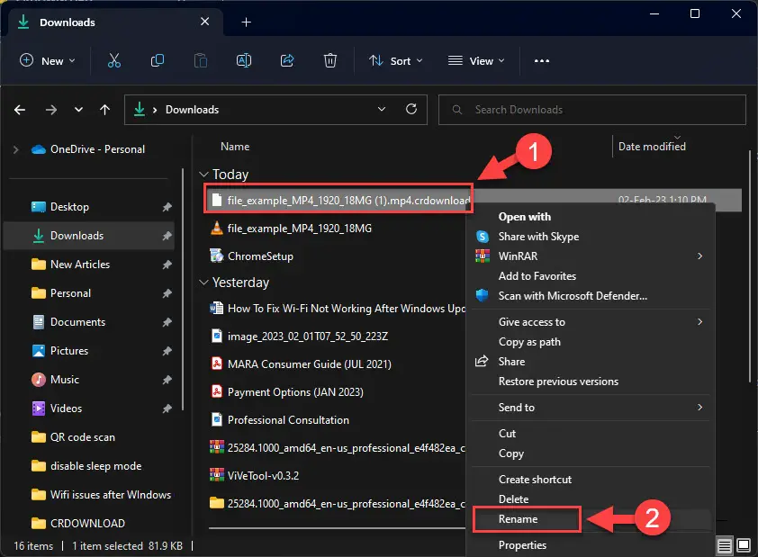Image resolution: width=758 pixels, height=557 pixels.
Task: Toggle the details view in the status bar
Action: (x=724, y=545)
